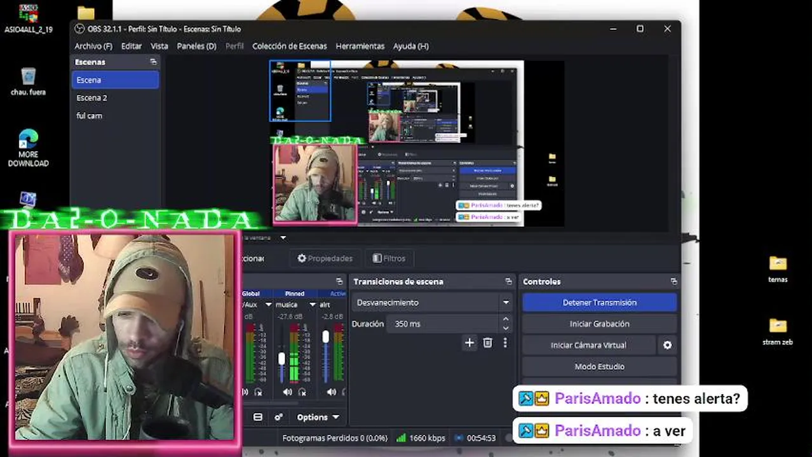Viewport: 812px width, 457px height.
Task: Click the OBS logo in the title bar
Action: (79, 29)
